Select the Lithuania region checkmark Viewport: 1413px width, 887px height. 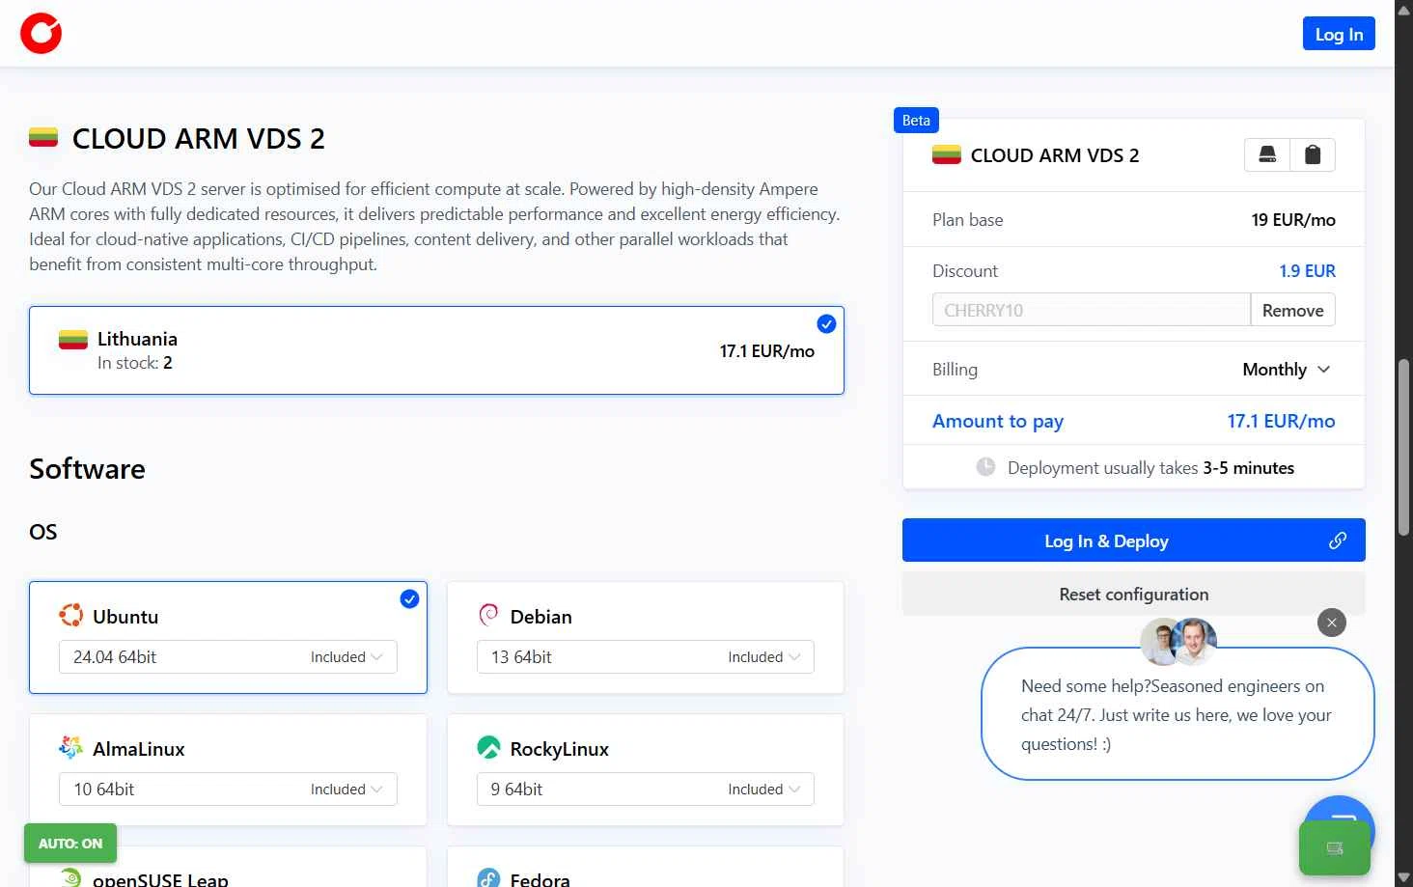click(826, 324)
